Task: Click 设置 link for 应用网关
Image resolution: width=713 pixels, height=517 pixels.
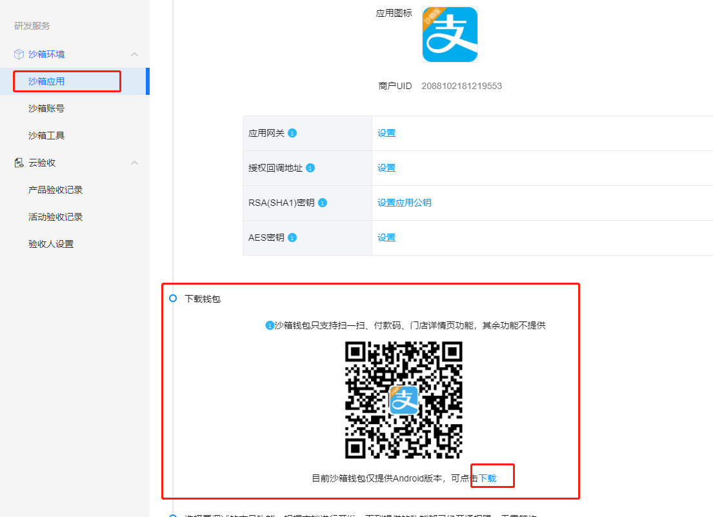Action: coord(387,133)
